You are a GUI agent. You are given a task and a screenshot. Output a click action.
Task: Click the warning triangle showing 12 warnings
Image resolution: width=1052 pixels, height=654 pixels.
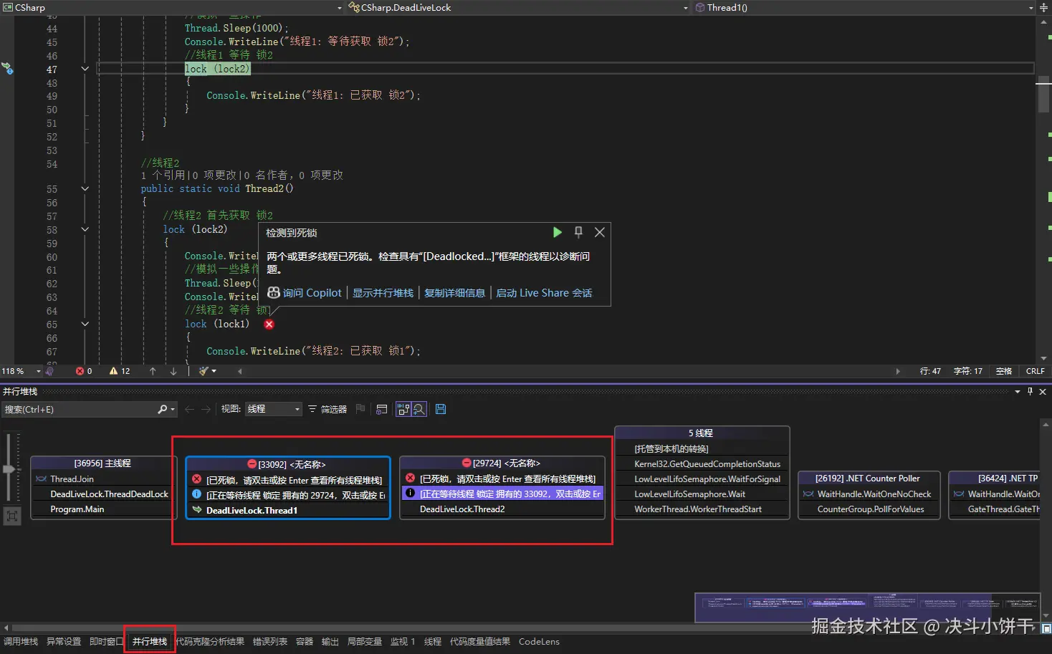[113, 371]
